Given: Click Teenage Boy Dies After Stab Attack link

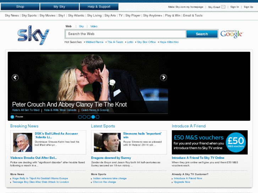Looking at the screenshot, I should tap(41, 182).
